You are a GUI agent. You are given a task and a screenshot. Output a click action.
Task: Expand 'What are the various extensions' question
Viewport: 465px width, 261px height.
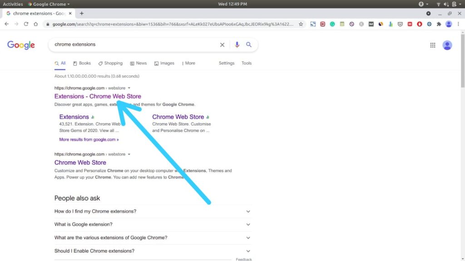[x=153, y=237]
